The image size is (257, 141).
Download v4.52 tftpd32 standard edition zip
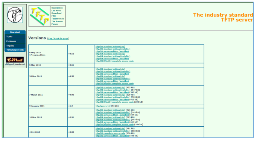point(110,46)
